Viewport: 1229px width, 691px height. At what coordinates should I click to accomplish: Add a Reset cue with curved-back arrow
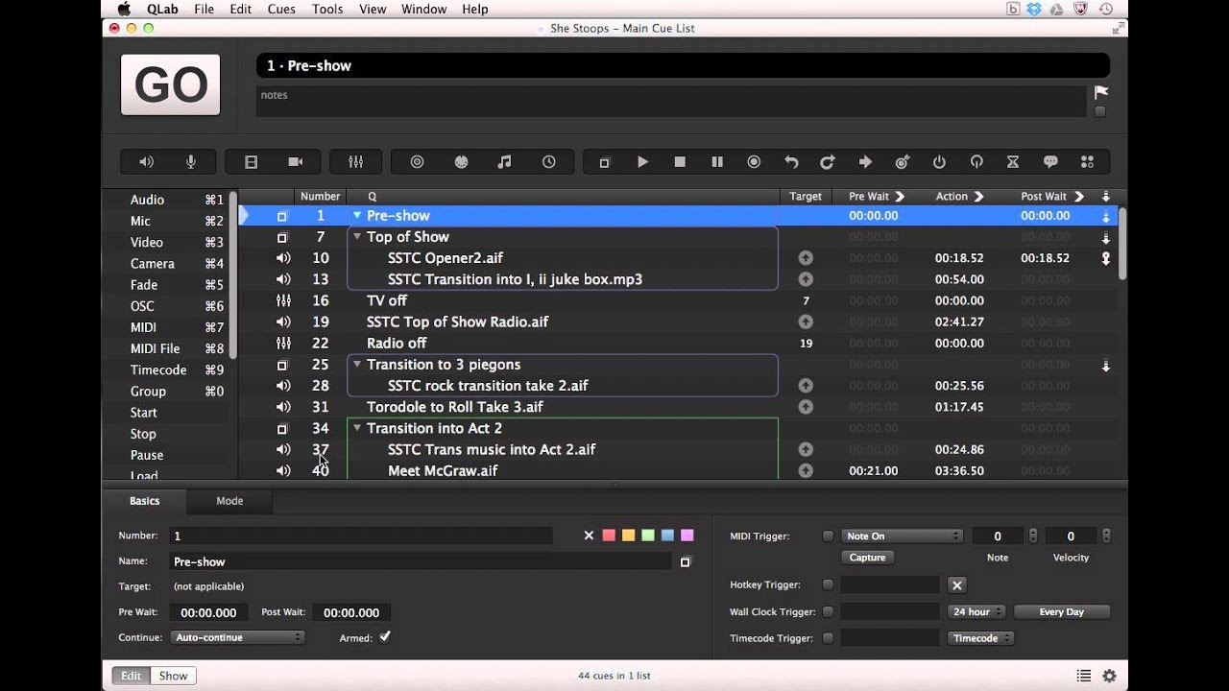(791, 162)
